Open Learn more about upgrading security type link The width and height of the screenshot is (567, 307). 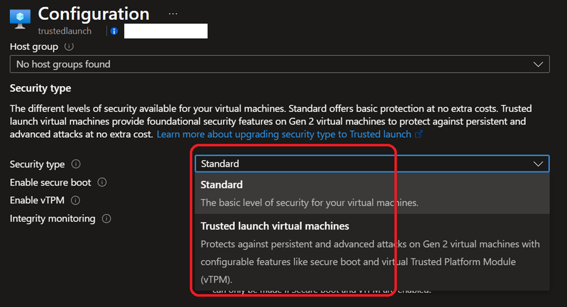pos(283,134)
